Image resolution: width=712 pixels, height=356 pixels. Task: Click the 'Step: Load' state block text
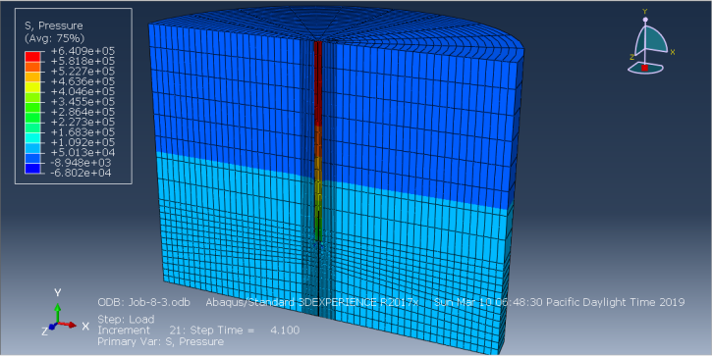[126, 320]
